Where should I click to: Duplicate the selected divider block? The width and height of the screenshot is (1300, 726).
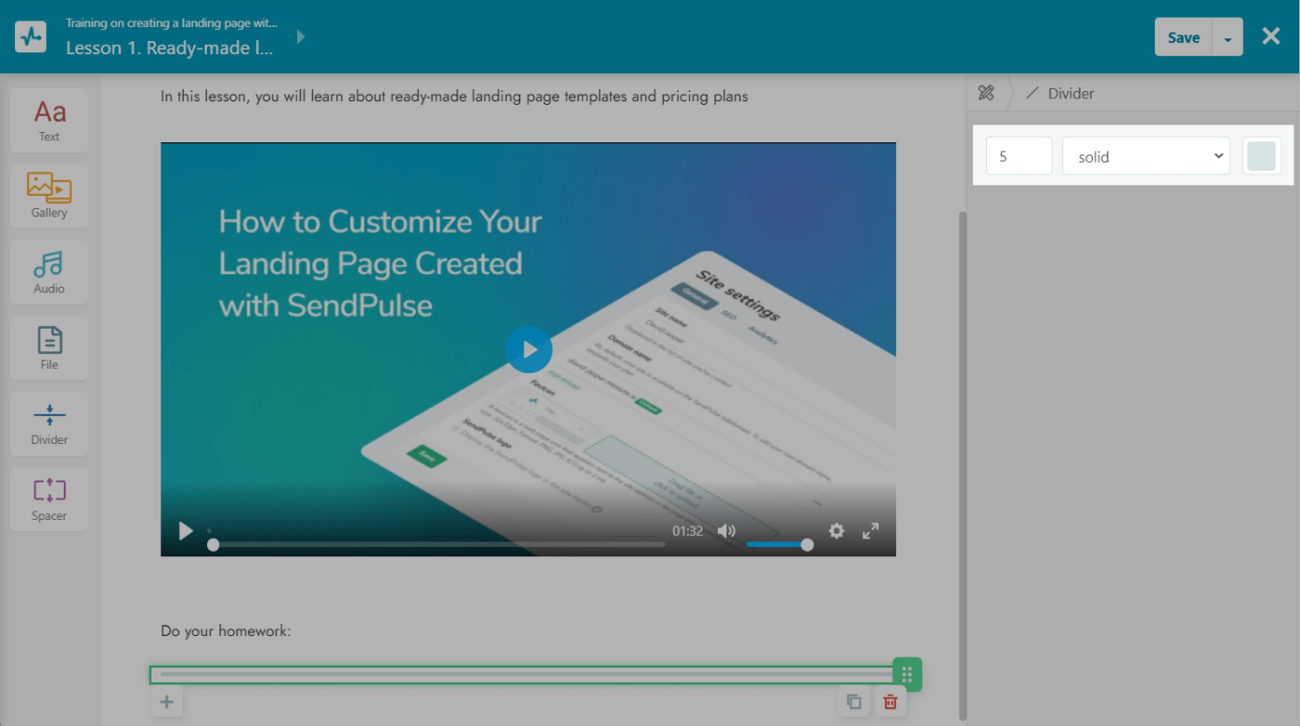[x=854, y=702]
